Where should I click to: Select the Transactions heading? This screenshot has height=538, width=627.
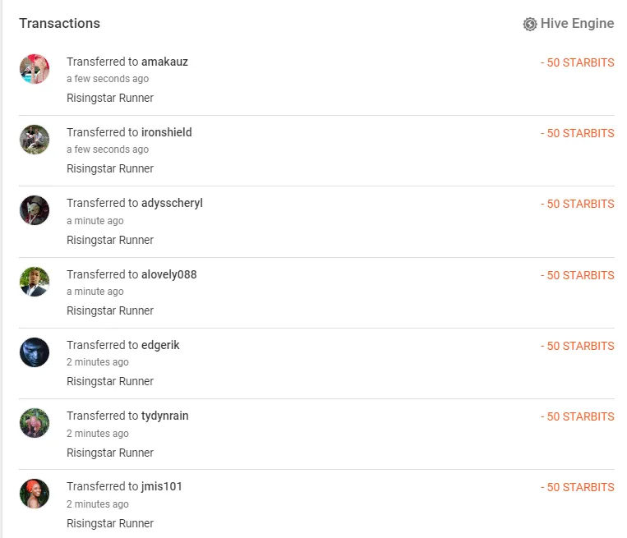[x=60, y=24]
